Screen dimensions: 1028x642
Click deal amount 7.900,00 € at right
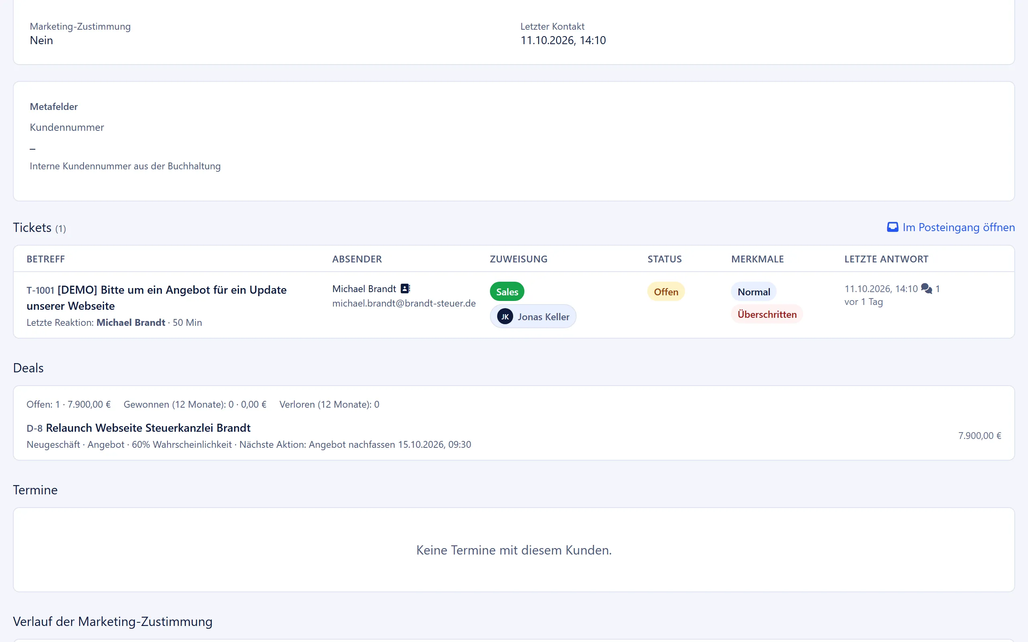(x=979, y=436)
